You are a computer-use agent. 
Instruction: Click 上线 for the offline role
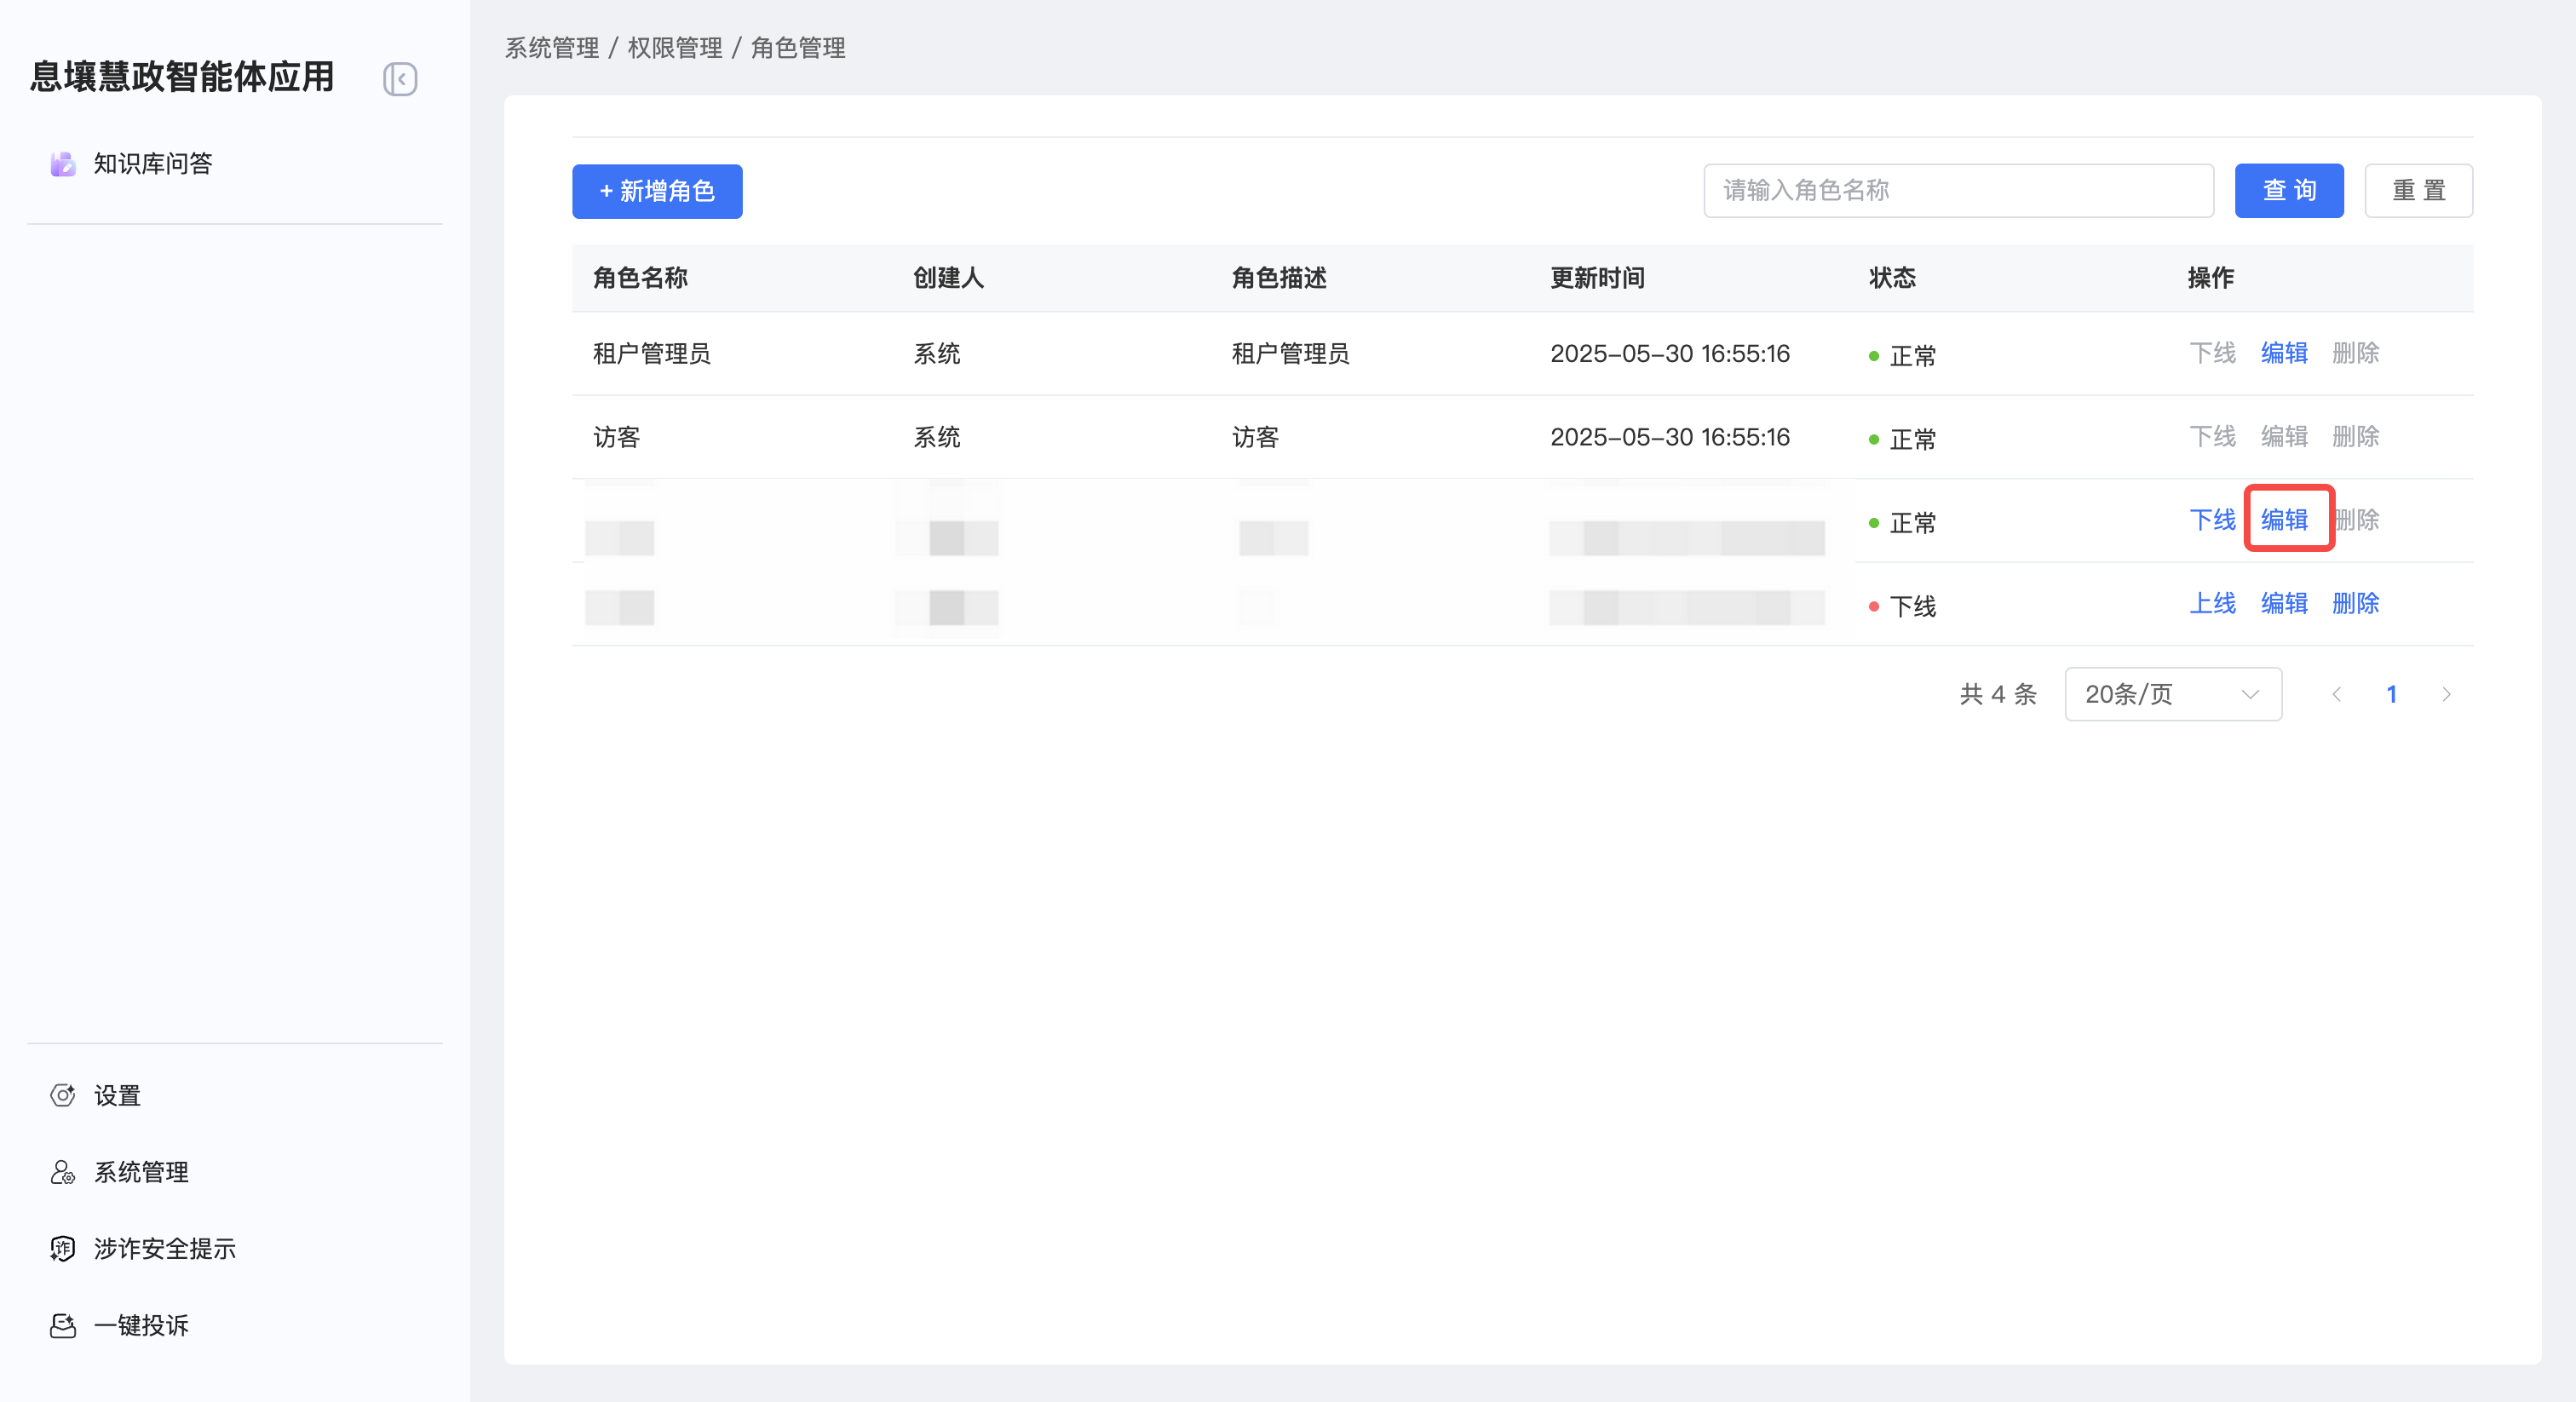click(2212, 603)
